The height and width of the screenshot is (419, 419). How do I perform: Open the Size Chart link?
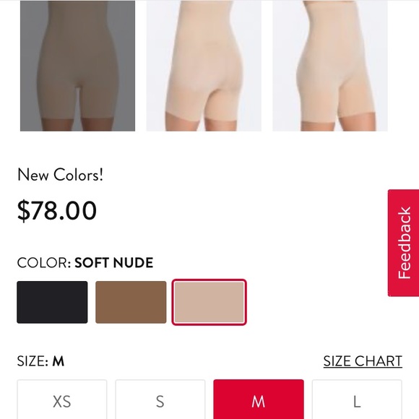tap(363, 361)
